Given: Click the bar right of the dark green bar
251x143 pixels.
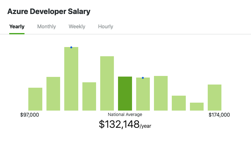Looking at the screenshot, I should [143, 95].
